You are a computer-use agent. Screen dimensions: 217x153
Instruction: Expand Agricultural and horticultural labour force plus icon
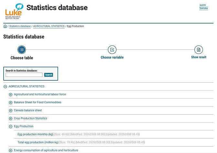(11, 95)
